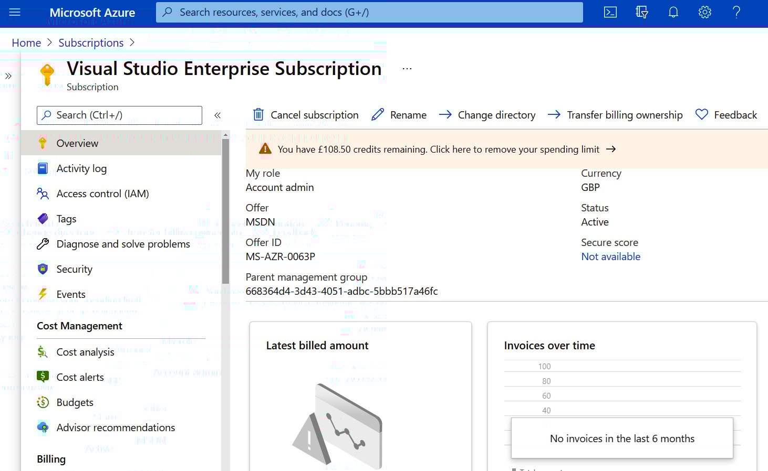Open Diagnose and solve problems
The image size is (768, 471).
coord(121,244)
